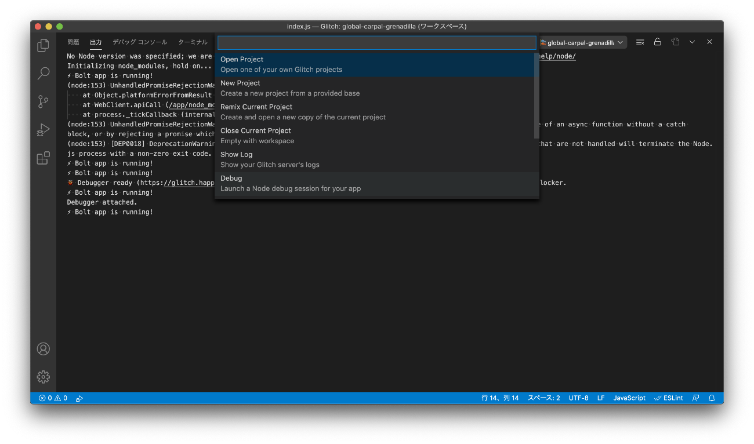The width and height of the screenshot is (754, 444).
Task: Open the Extensions view
Action: coord(43,158)
